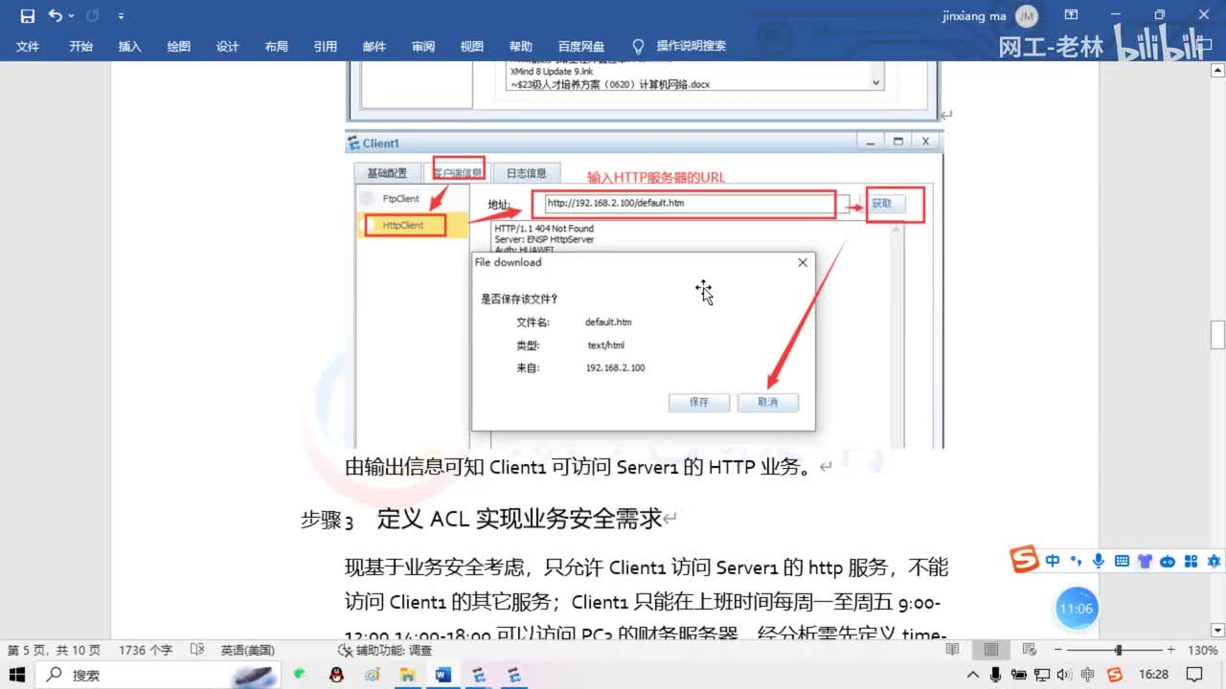
Task: Click the 130% zoom level
Action: tap(1202, 650)
